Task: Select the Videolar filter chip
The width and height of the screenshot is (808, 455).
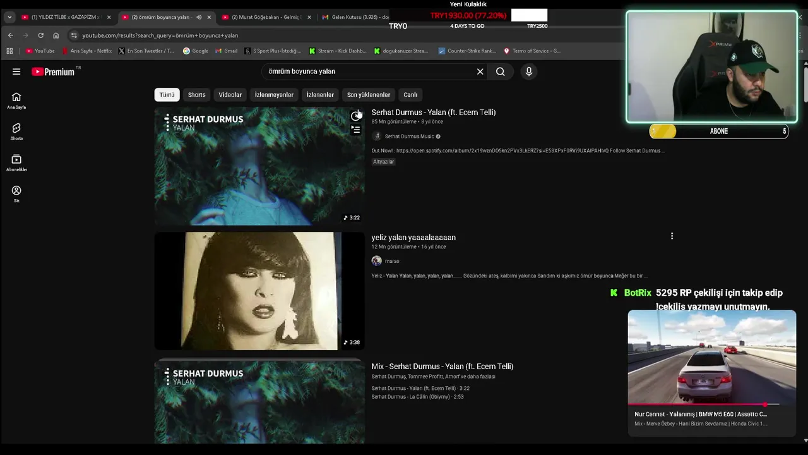Action: coord(230,95)
